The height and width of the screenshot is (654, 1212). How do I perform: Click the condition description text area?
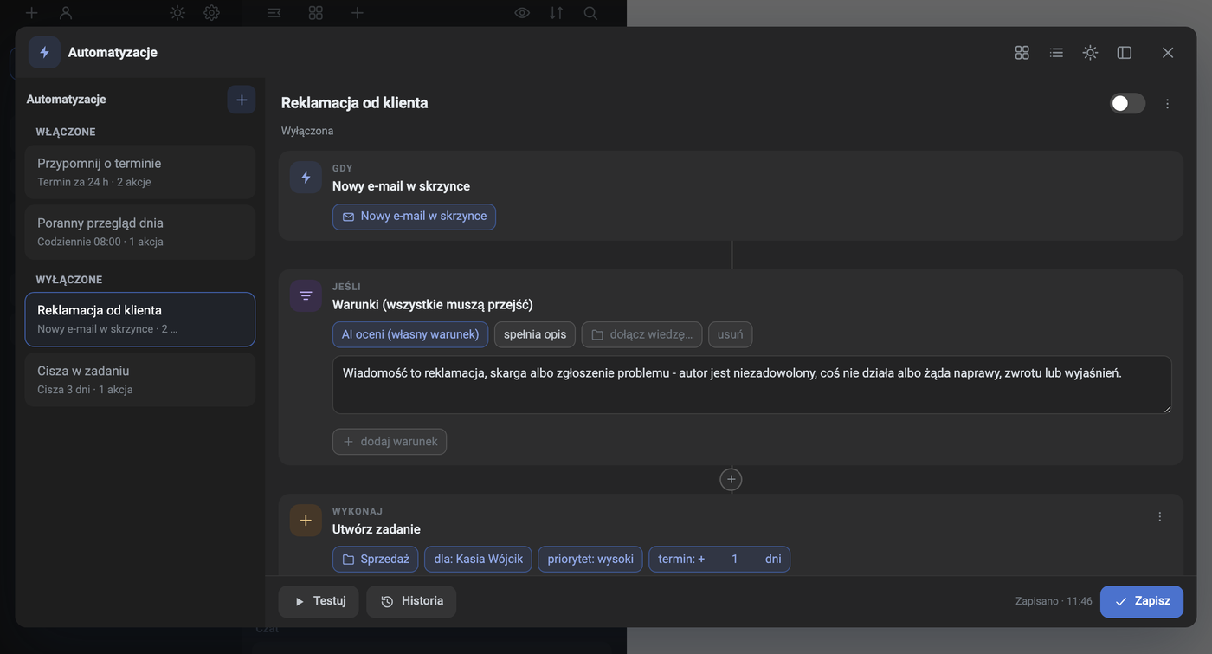click(751, 385)
